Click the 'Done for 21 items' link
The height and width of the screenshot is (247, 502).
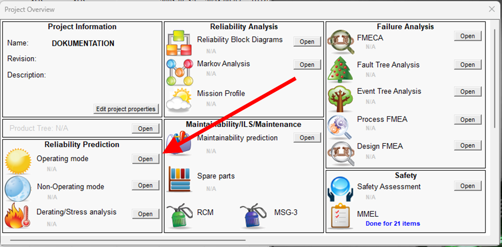[393, 224]
